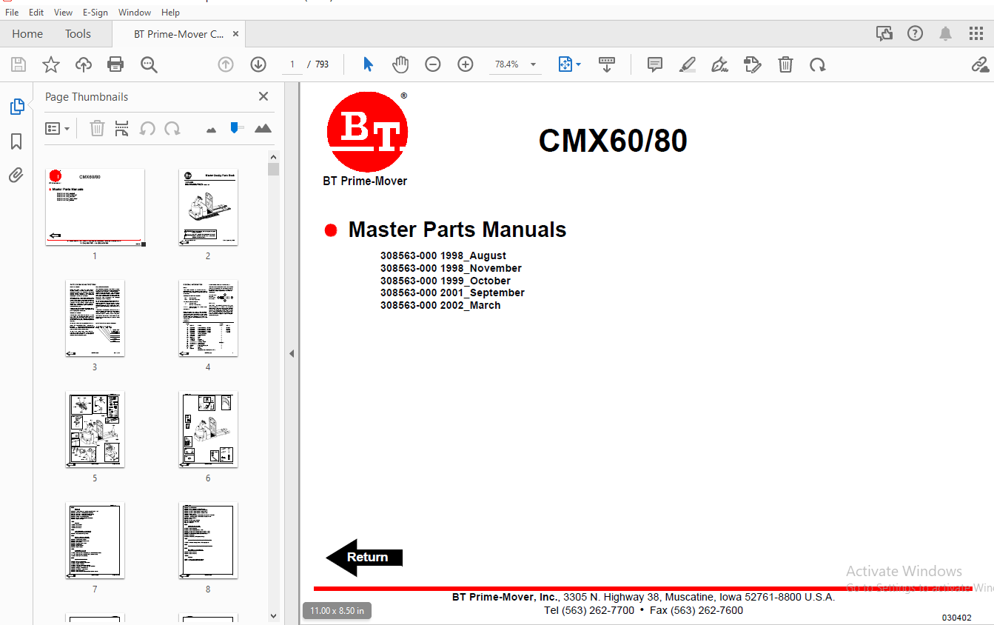Open the View menu
The width and height of the screenshot is (994, 625).
click(64, 13)
